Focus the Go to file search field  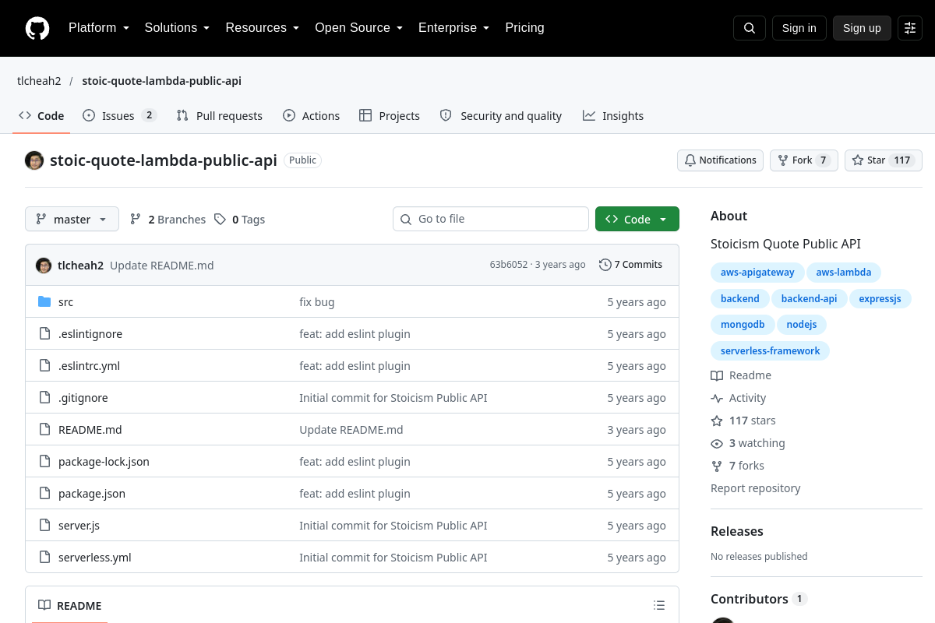[x=491, y=219]
